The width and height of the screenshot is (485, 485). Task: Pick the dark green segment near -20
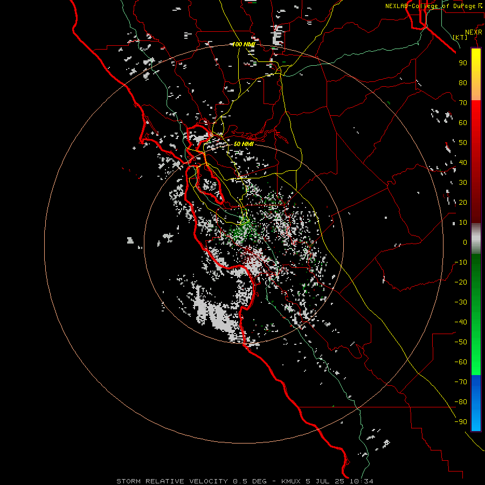pyautogui.click(x=476, y=275)
